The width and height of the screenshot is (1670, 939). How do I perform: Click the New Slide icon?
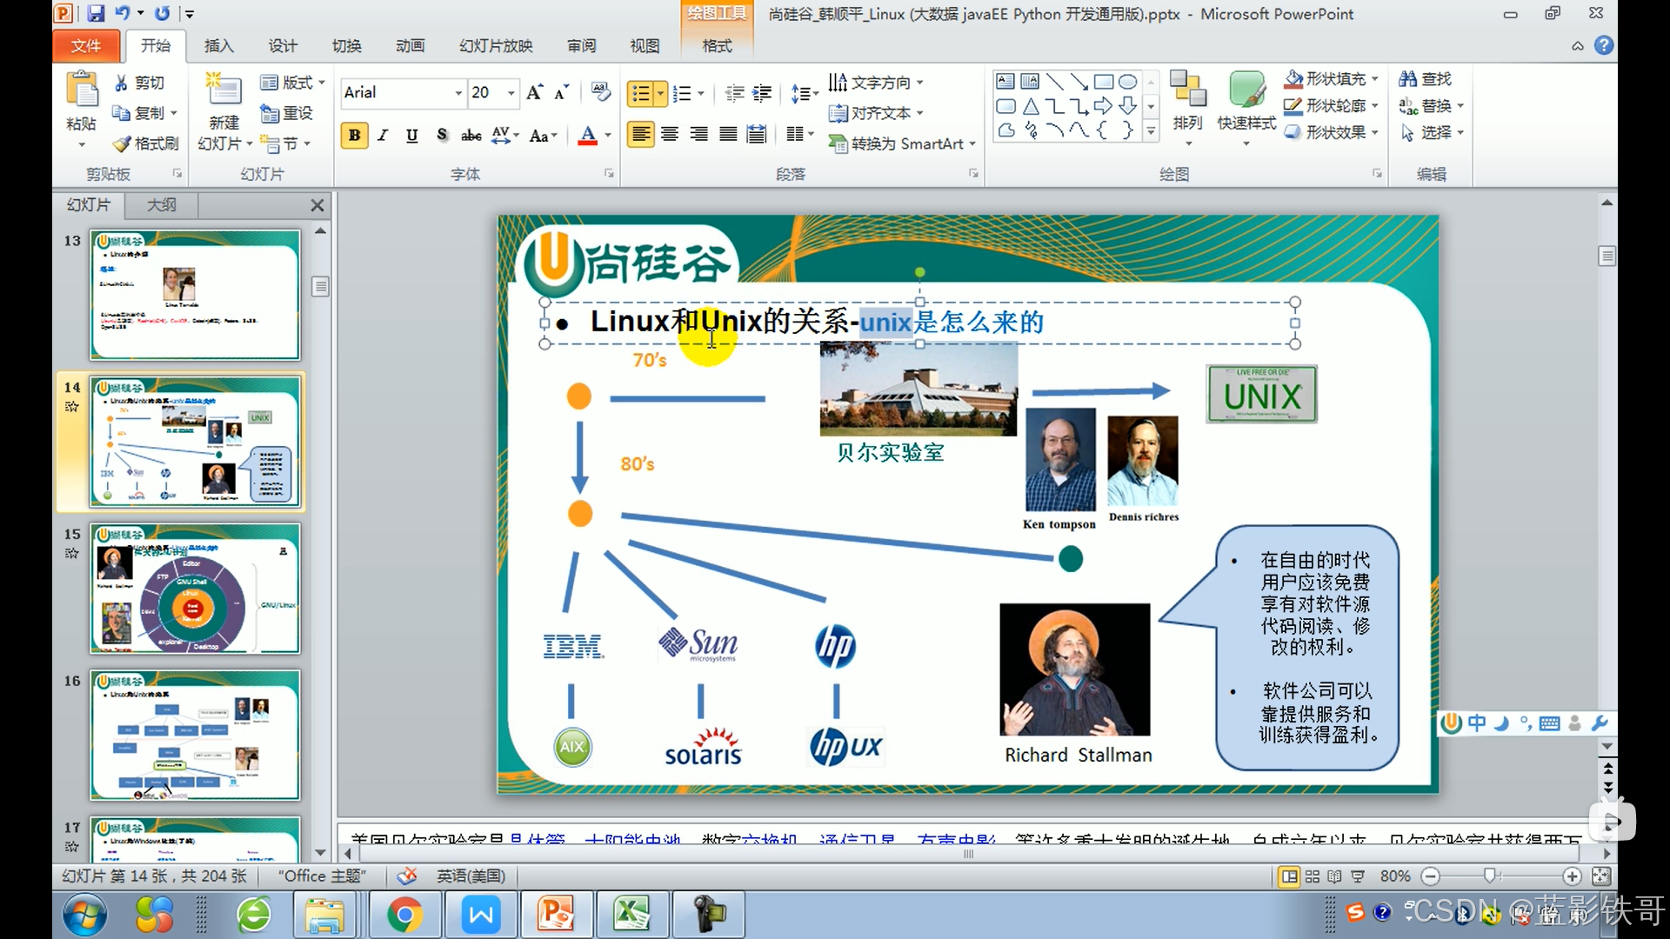point(224,91)
